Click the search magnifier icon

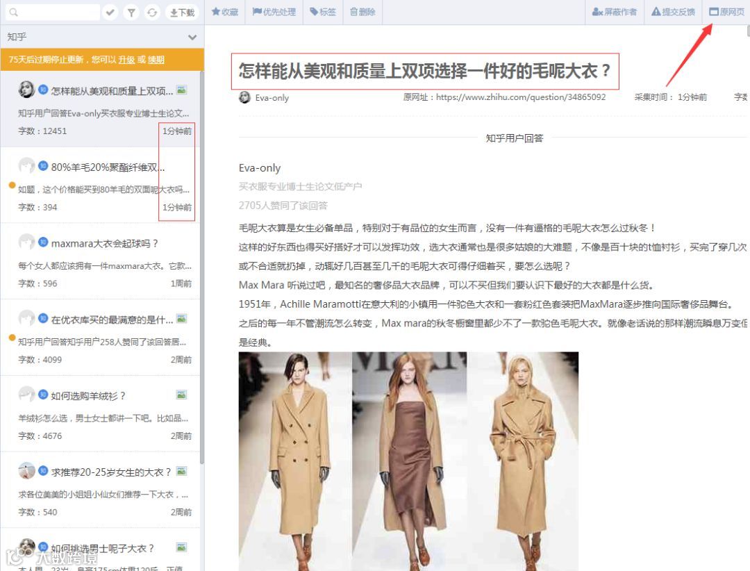pyautogui.click(x=13, y=12)
